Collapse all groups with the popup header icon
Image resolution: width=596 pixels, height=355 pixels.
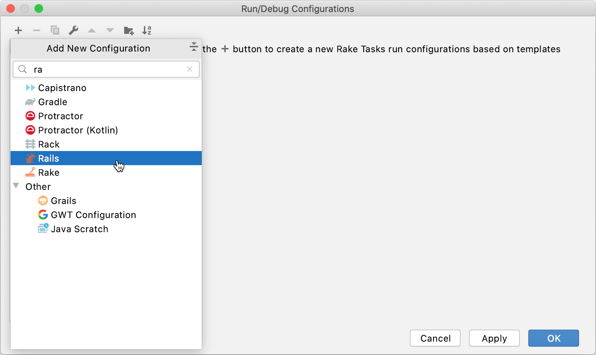193,47
